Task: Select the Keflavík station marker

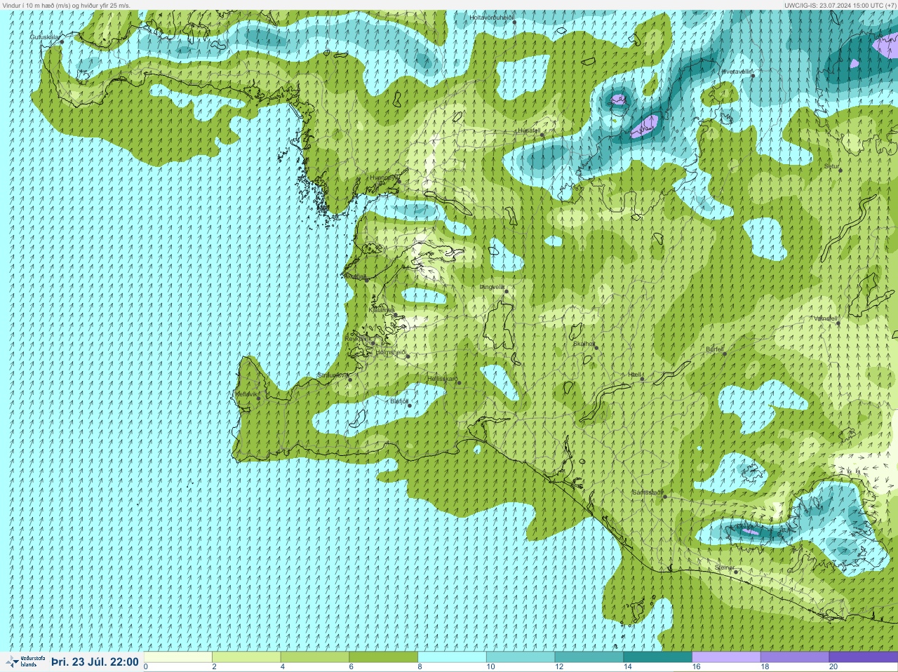Action: pos(258,398)
